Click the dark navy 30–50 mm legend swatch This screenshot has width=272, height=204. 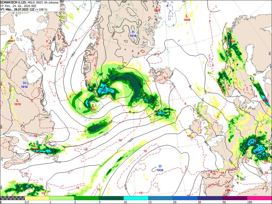pyautogui.click(x=210, y=198)
